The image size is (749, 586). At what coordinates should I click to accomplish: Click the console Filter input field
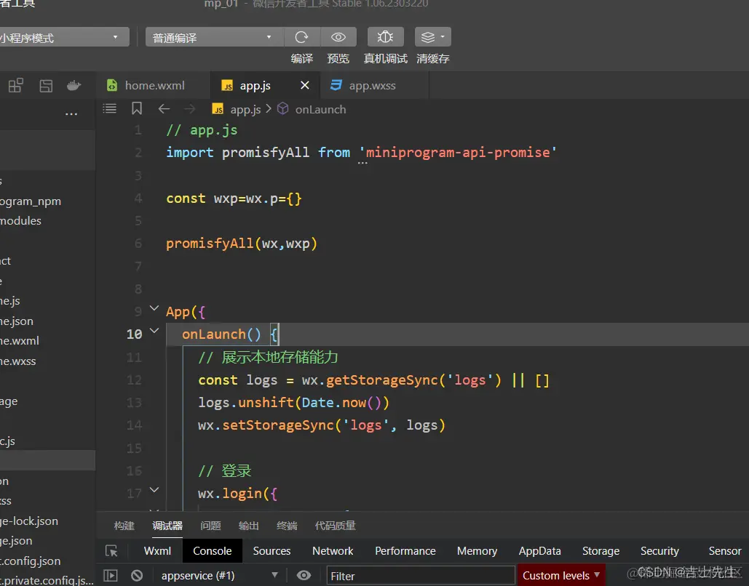421,576
